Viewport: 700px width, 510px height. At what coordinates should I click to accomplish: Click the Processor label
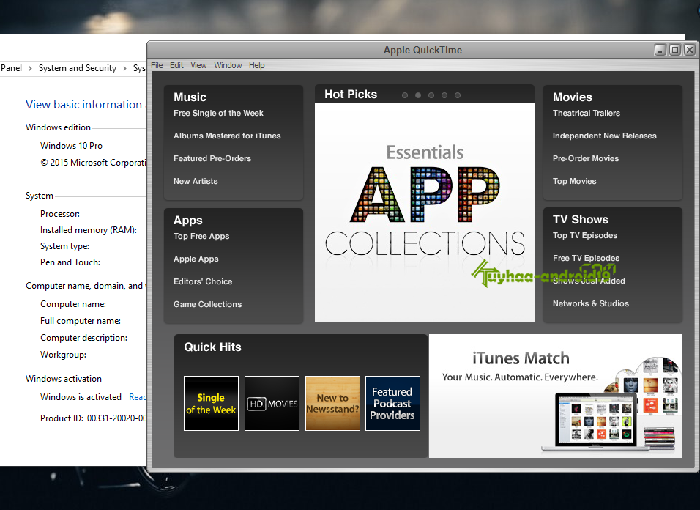60,214
